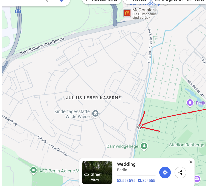
Task: Click the 111 highway shield
Action: pos(18,11)
